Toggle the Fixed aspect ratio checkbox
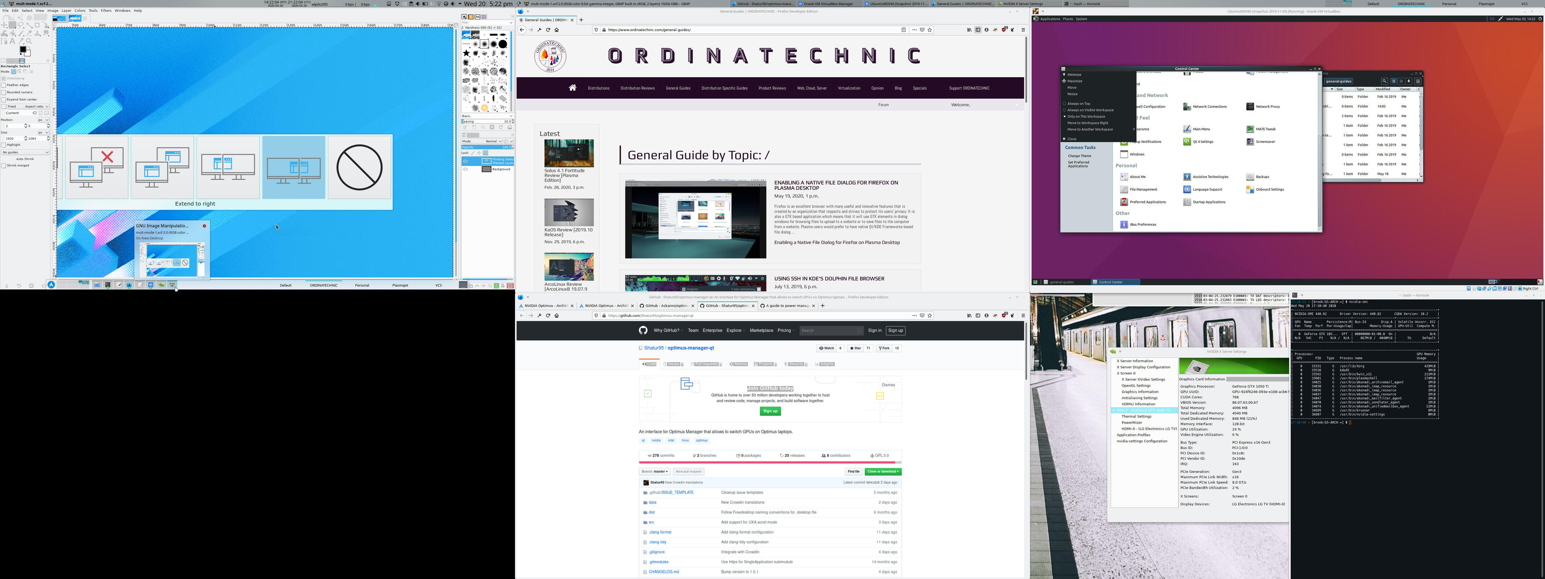Viewport: 1545px width, 579px height. coord(4,107)
